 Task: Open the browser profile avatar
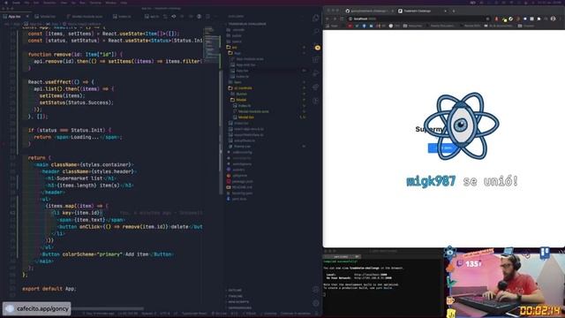click(554, 19)
